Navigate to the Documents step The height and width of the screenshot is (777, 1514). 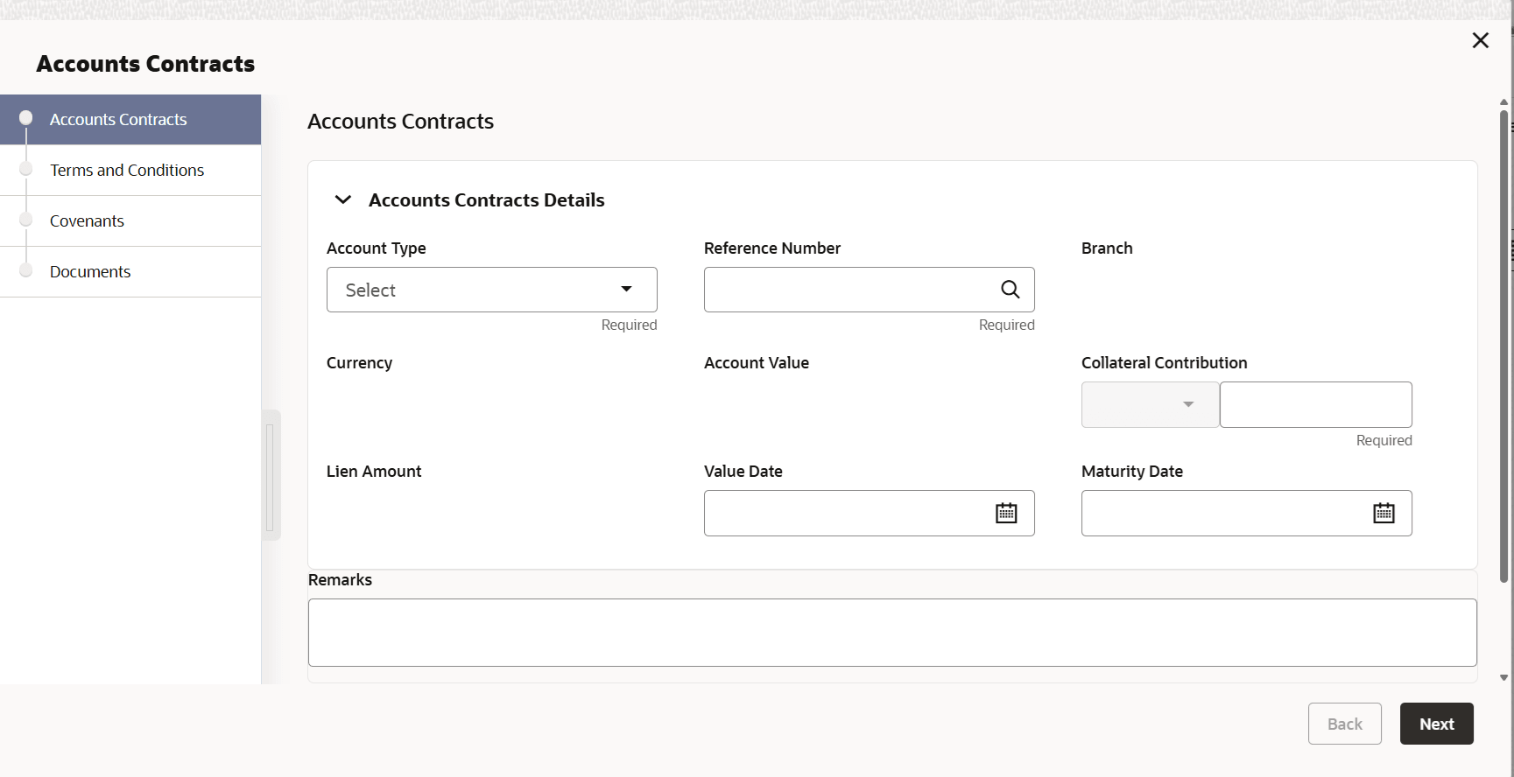coord(90,272)
